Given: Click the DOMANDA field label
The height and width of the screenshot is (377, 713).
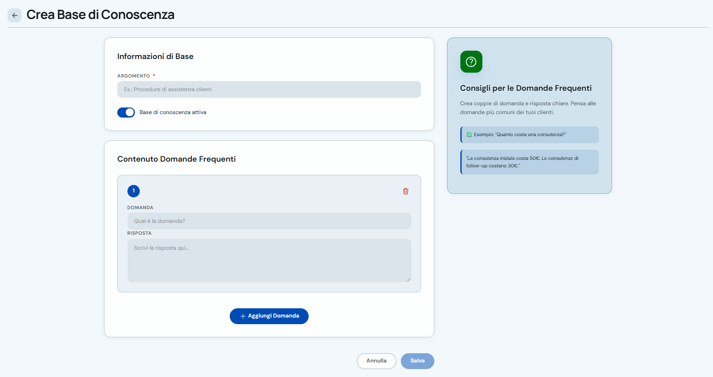Looking at the screenshot, I should [x=140, y=208].
